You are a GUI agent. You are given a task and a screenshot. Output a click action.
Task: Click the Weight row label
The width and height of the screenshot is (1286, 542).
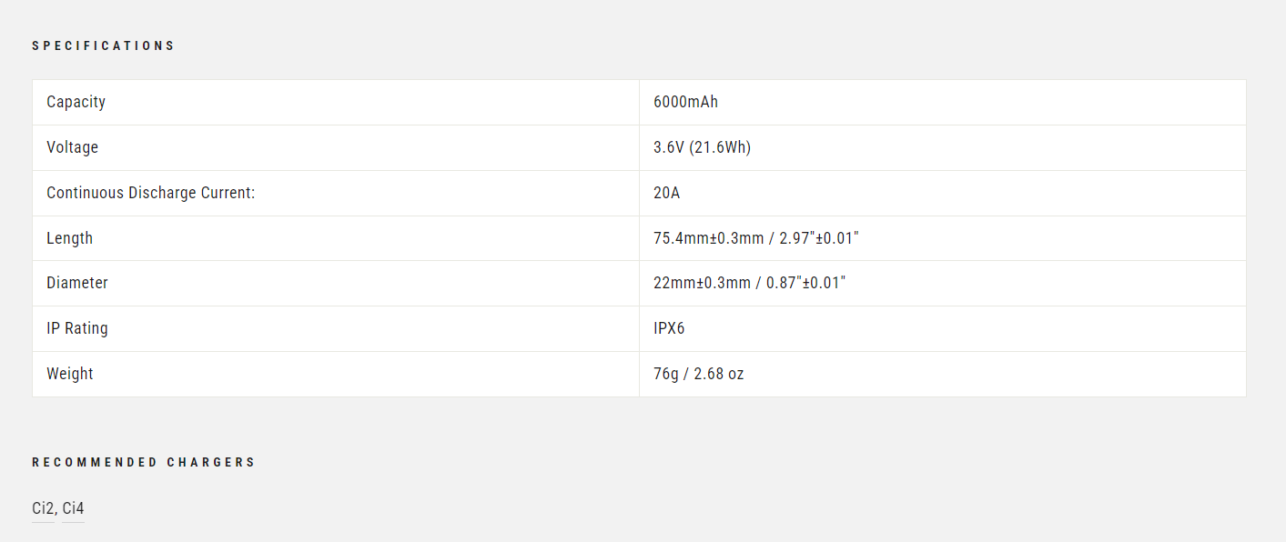click(70, 374)
